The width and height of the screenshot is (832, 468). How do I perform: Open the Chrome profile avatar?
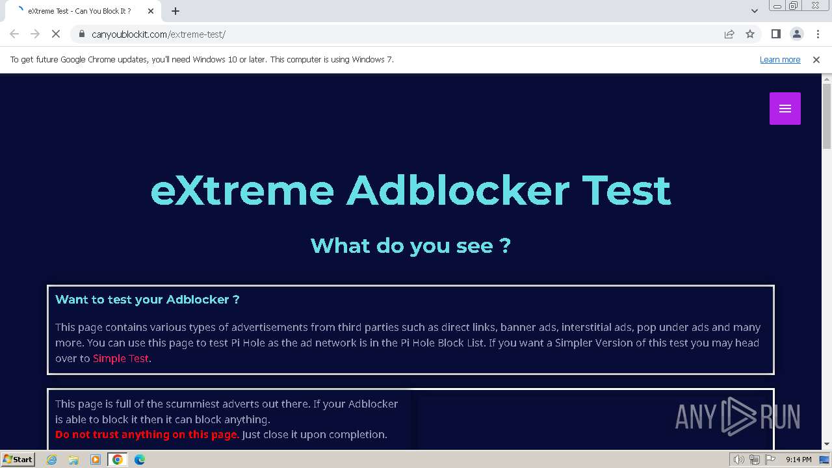click(x=796, y=34)
